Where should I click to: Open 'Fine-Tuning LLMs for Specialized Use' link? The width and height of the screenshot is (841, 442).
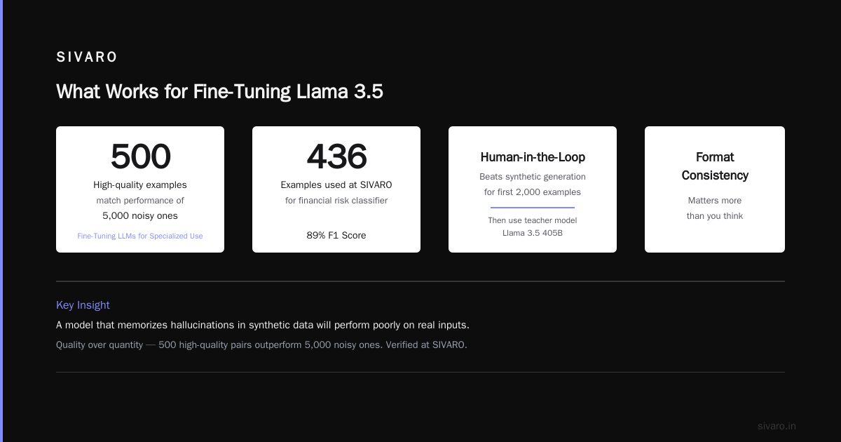tap(140, 236)
